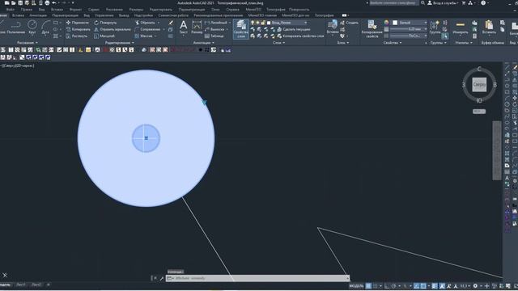The width and height of the screenshot is (518, 291).
Task: Click the Обрезать (Trim) tool
Action: coord(145,23)
